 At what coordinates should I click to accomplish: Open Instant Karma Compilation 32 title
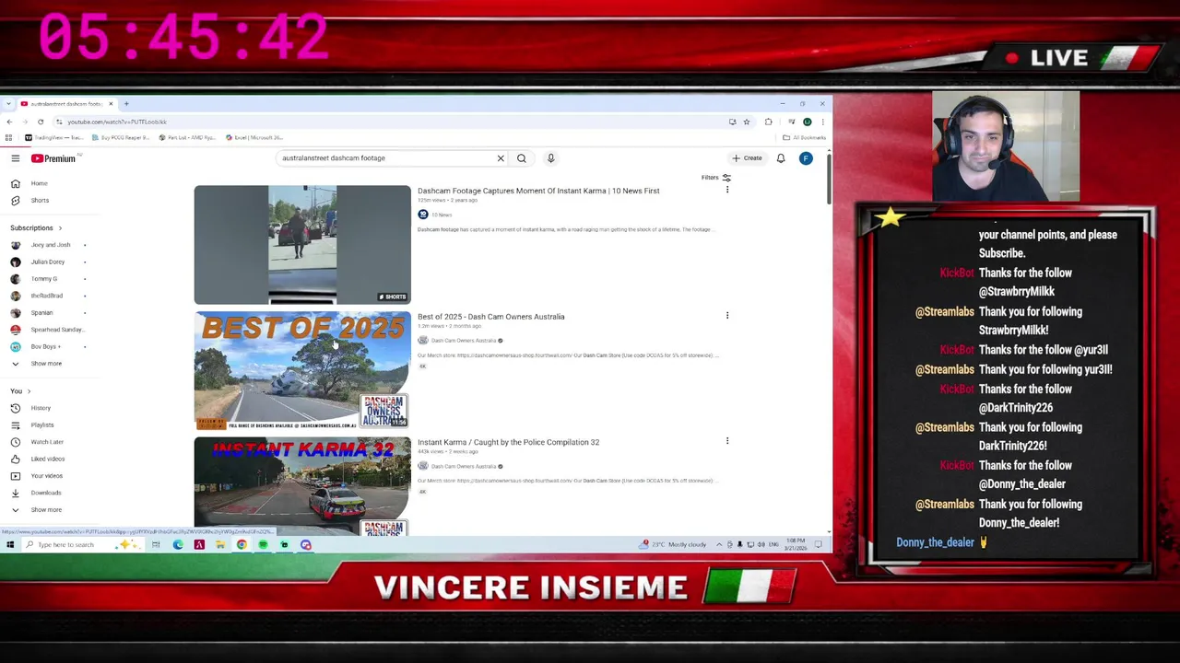[508, 442]
